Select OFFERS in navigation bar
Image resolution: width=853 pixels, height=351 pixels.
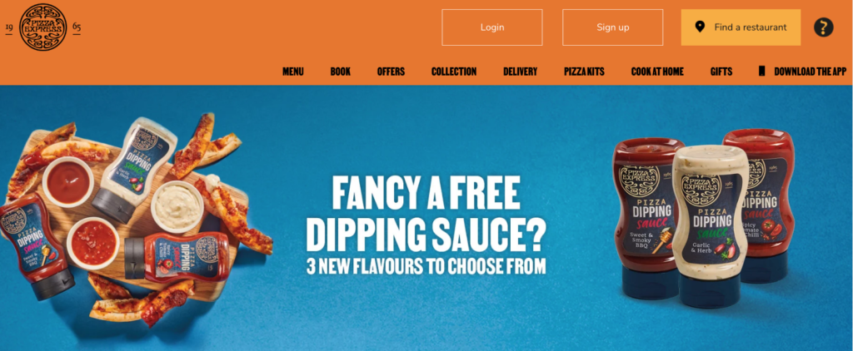[x=391, y=72]
